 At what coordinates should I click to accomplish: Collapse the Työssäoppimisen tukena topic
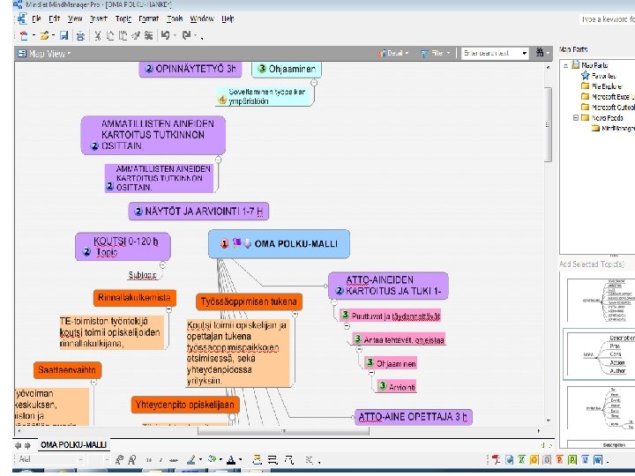coord(295,314)
